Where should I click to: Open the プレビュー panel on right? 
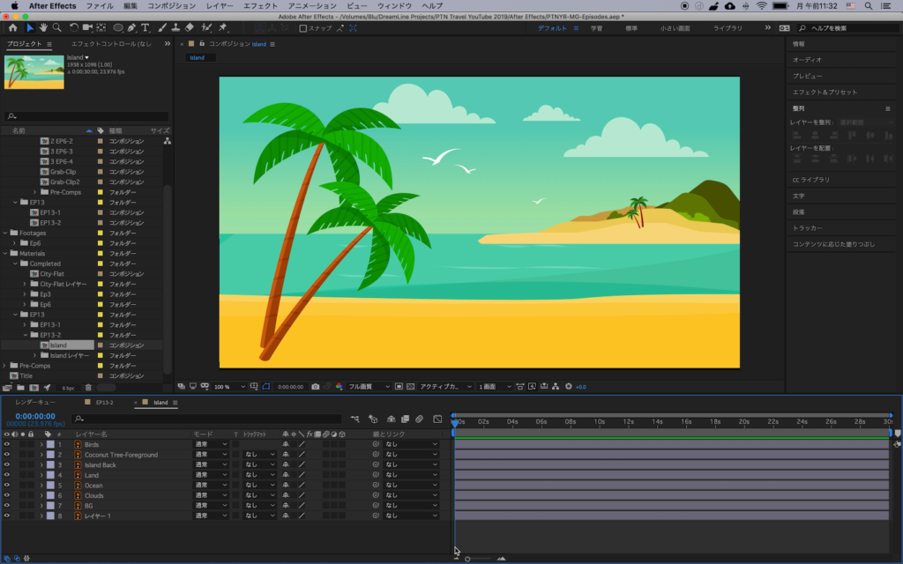pos(807,76)
